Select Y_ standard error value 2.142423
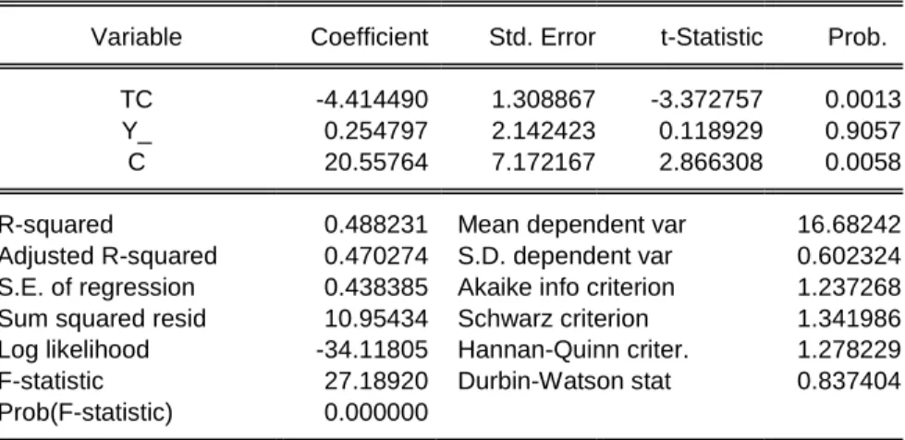This screenshot has height=440, width=905. click(544, 131)
